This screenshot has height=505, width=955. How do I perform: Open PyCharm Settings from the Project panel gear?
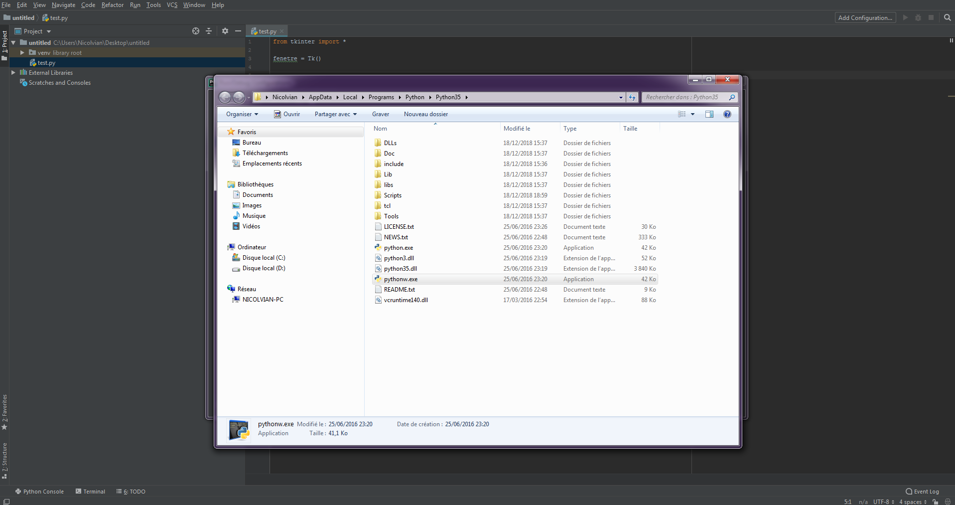coord(225,31)
